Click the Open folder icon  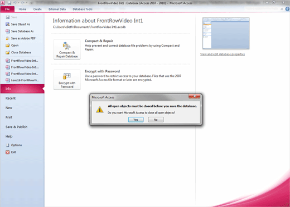coord(8,46)
